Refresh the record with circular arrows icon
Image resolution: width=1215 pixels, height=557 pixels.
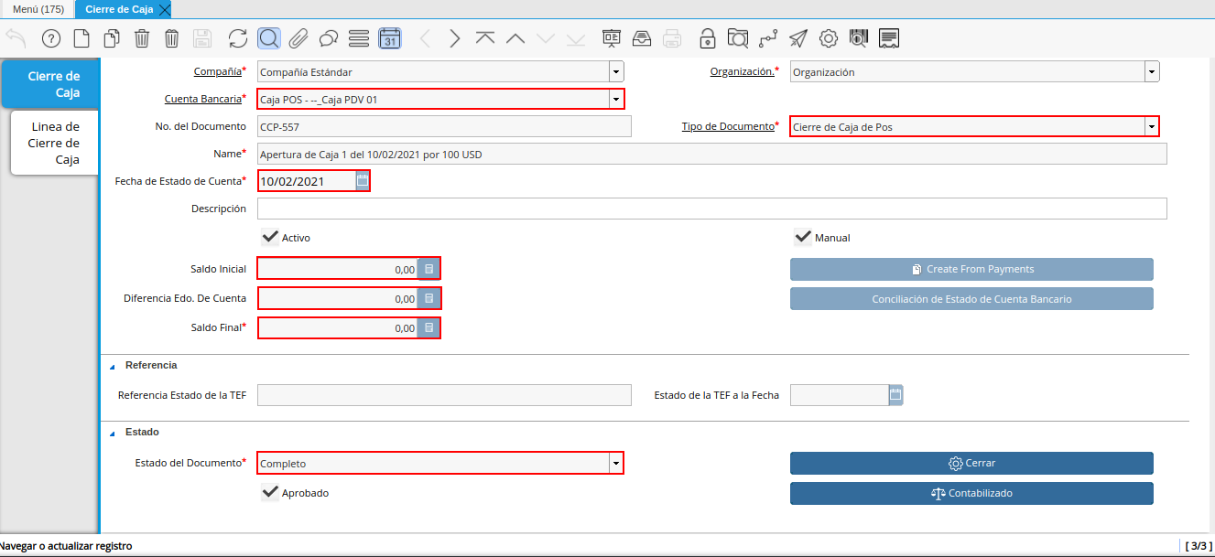238,38
